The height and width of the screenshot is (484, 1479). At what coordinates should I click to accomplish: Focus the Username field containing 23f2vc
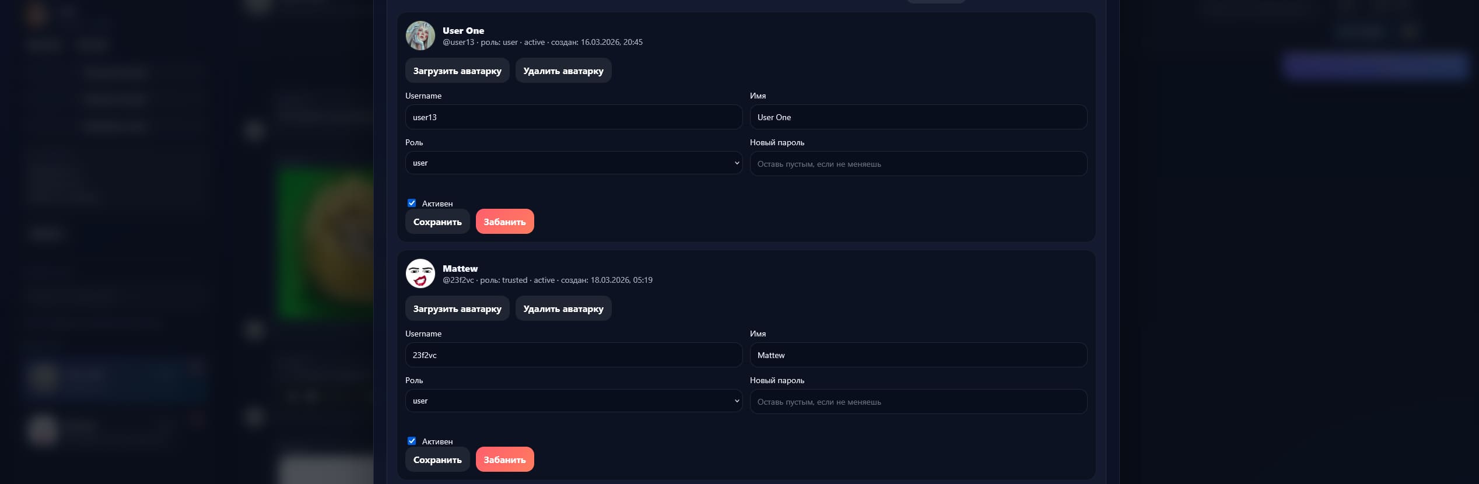pyautogui.click(x=573, y=355)
